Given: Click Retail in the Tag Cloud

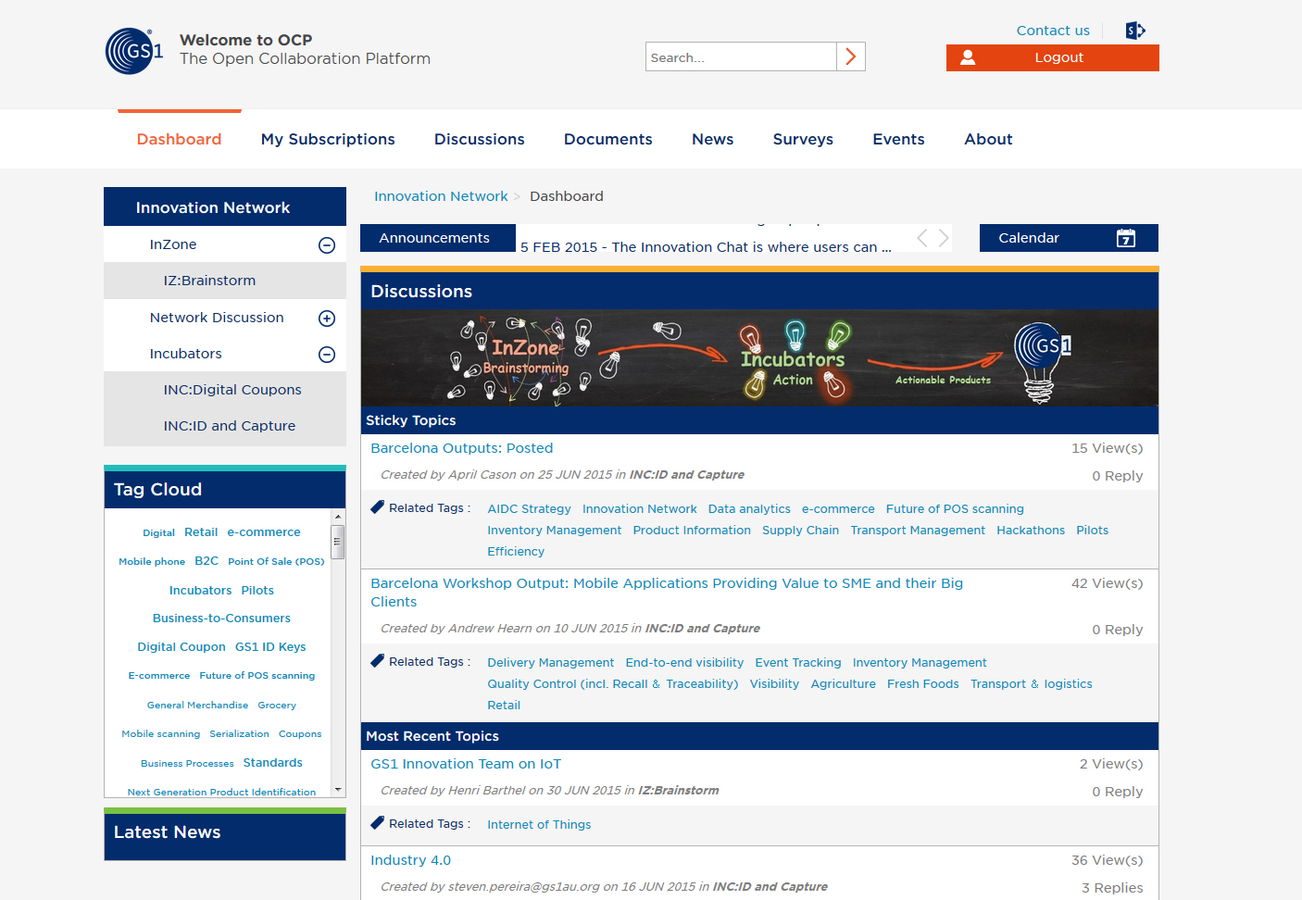Looking at the screenshot, I should coord(201,532).
